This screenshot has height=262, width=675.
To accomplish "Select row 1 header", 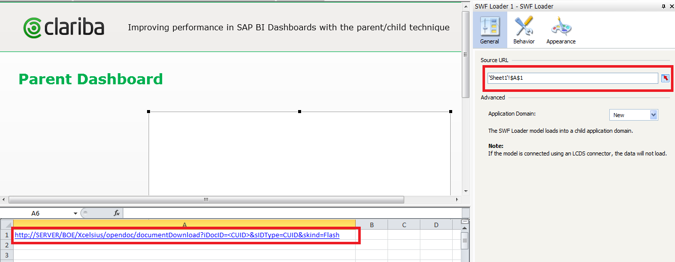I will [x=7, y=235].
